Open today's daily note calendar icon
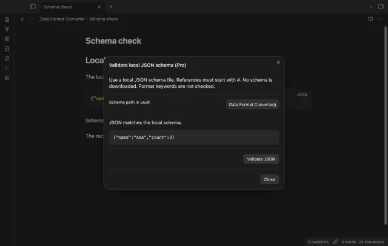The width and height of the screenshot is (388, 246). coord(7,48)
